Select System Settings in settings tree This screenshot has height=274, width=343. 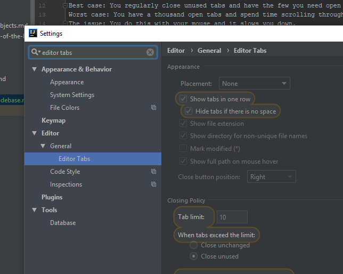pyautogui.click(x=72, y=95)
